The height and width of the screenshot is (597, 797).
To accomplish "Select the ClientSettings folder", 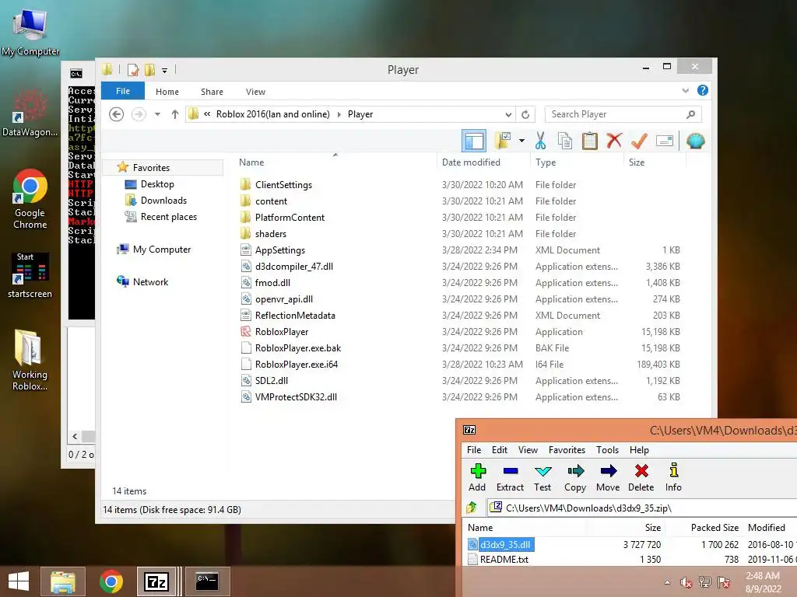I will (x=283, y=185).
